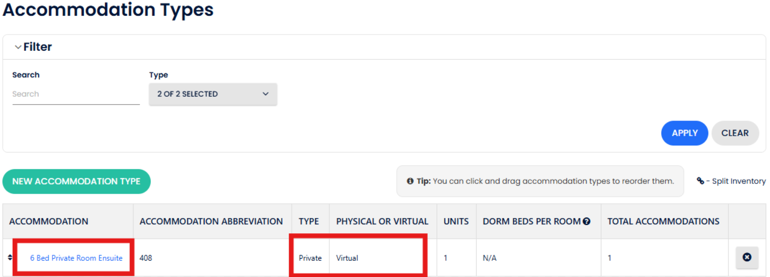Click the Type column header
Image resolution: width=770 pixels, height=277 pixels.
309,222
